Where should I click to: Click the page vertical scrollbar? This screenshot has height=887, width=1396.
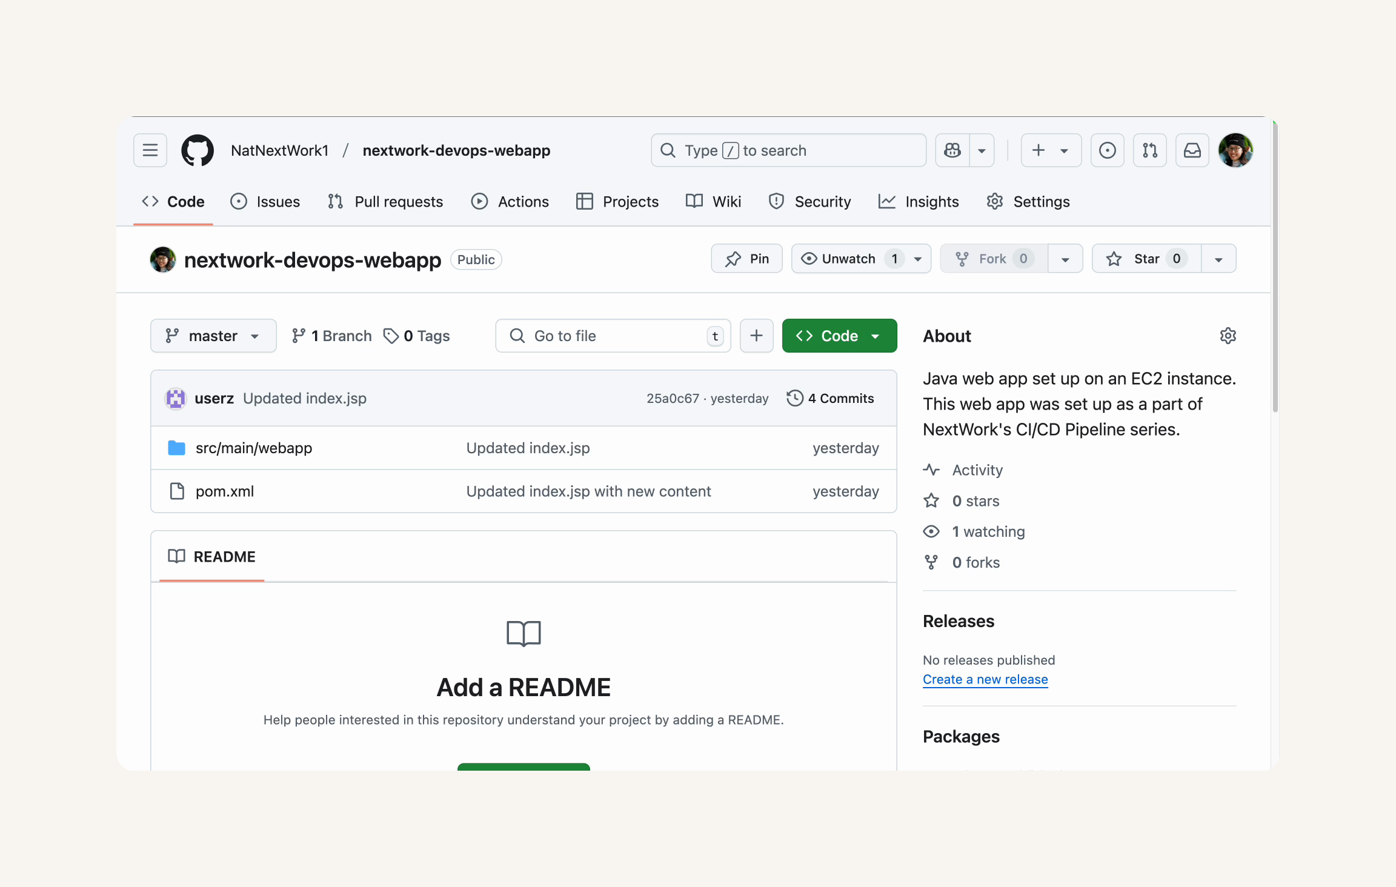[1275, 267]
